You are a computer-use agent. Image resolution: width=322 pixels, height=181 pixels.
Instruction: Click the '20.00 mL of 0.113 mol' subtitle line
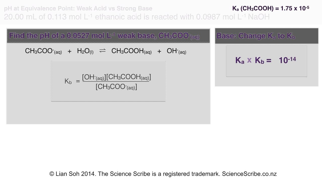click(137, 17)
